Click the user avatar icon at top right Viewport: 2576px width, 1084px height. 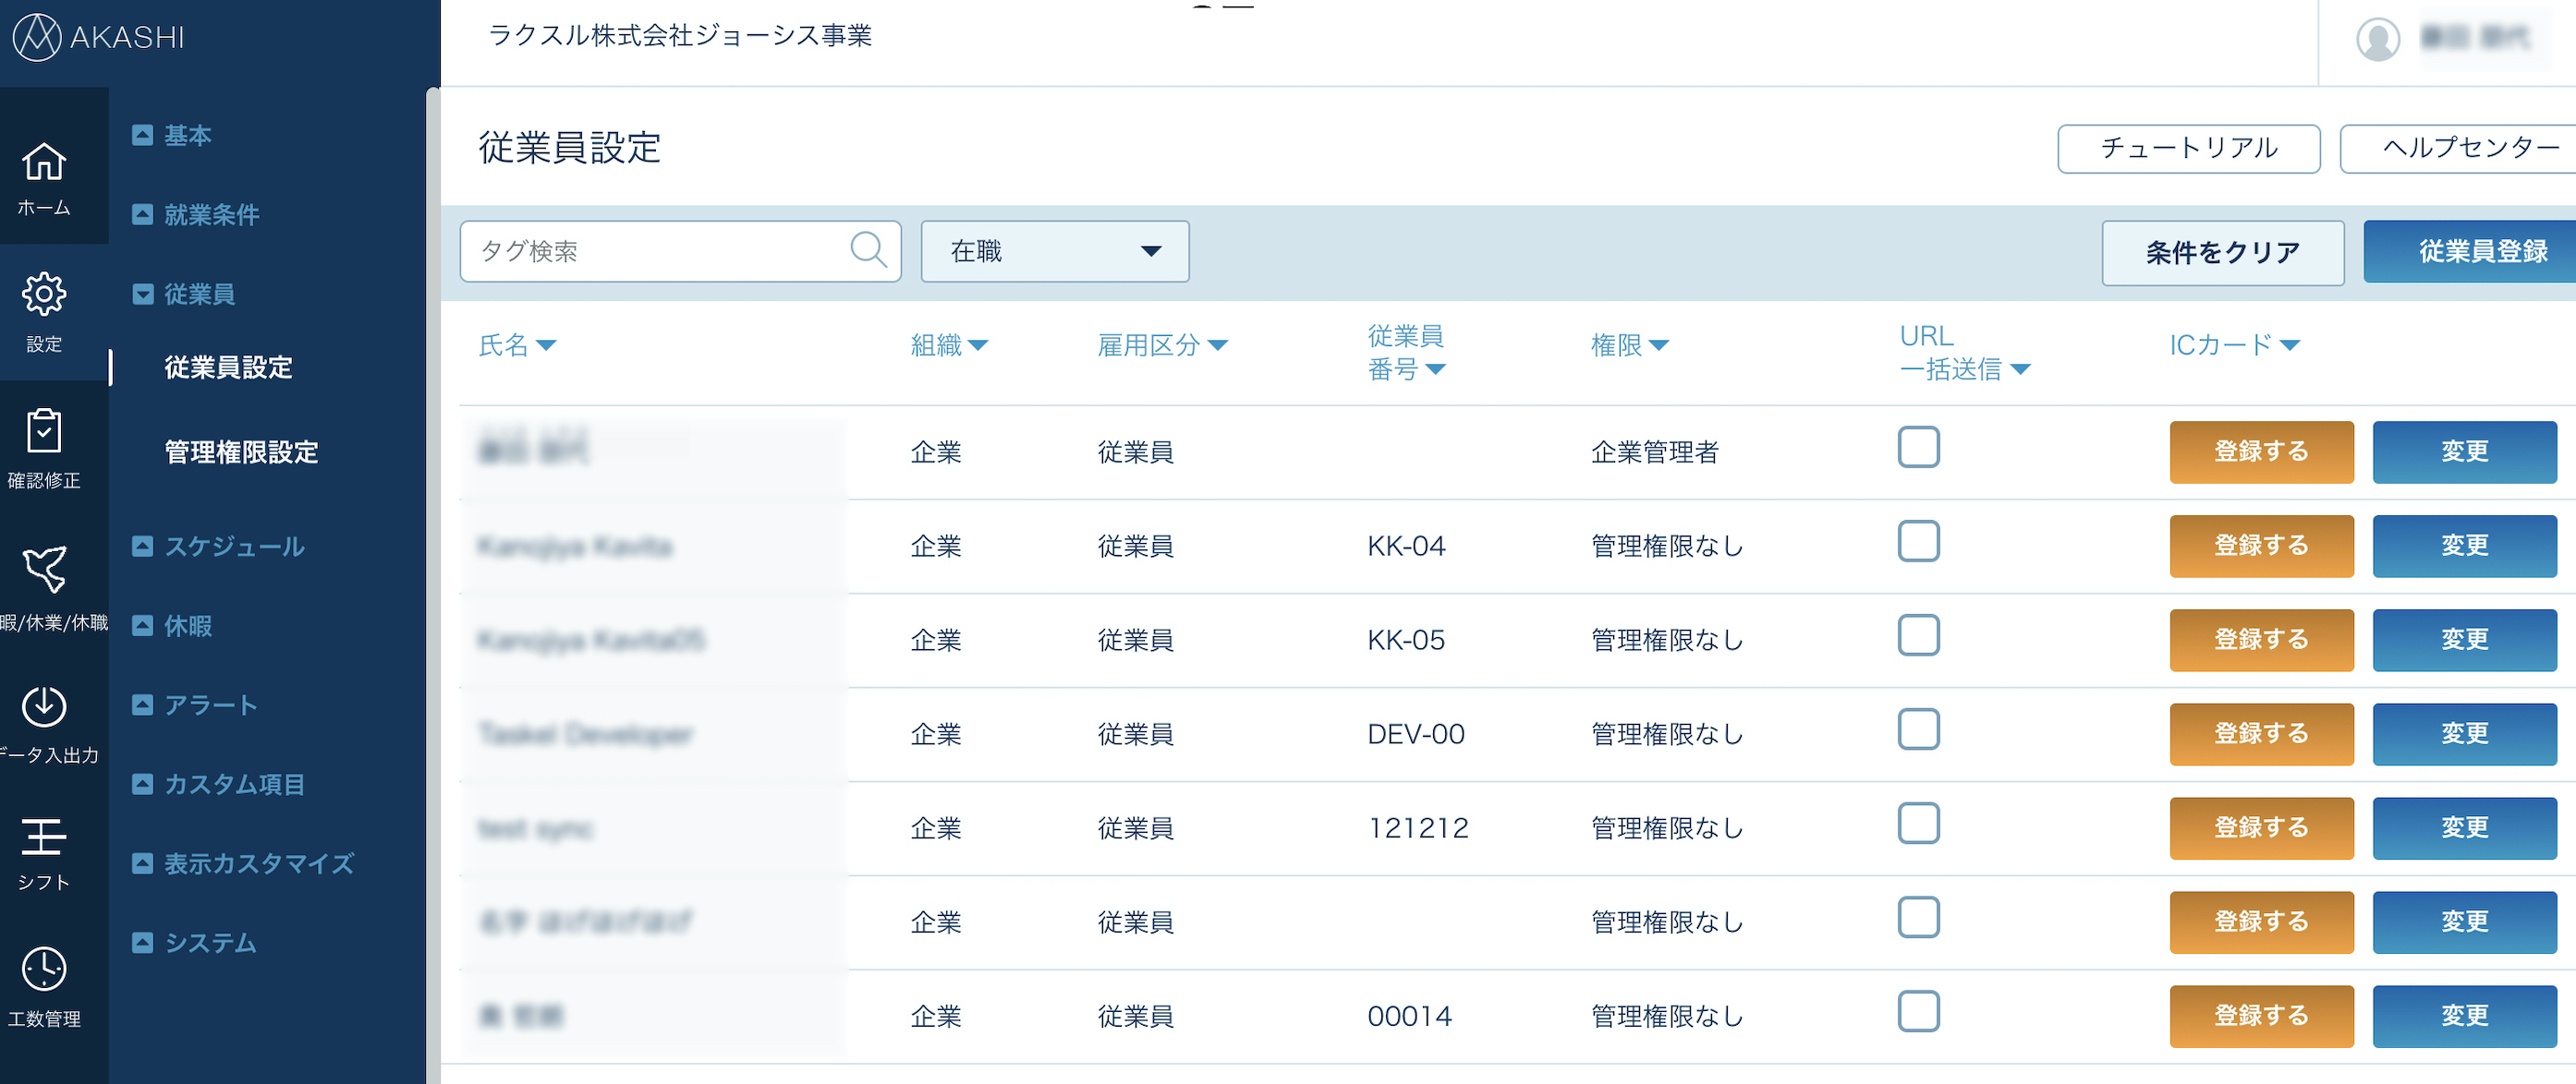(x=2377, y=40)
